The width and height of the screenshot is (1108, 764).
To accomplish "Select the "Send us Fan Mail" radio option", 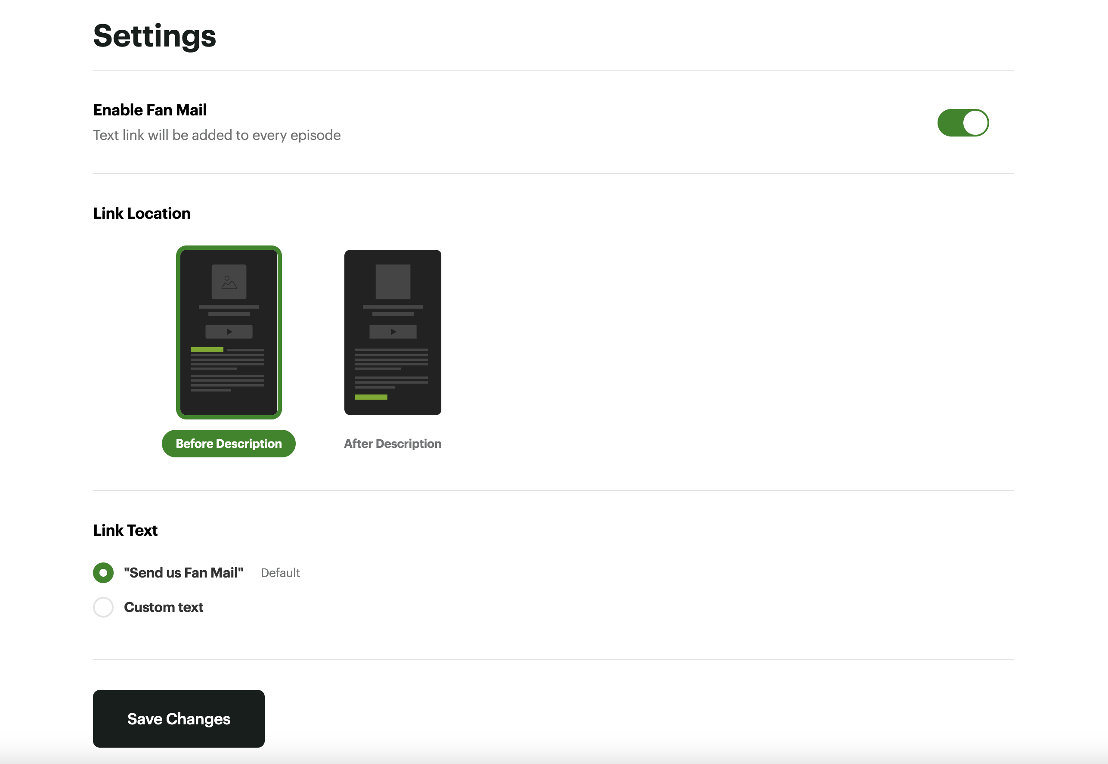I will [103, 572].
